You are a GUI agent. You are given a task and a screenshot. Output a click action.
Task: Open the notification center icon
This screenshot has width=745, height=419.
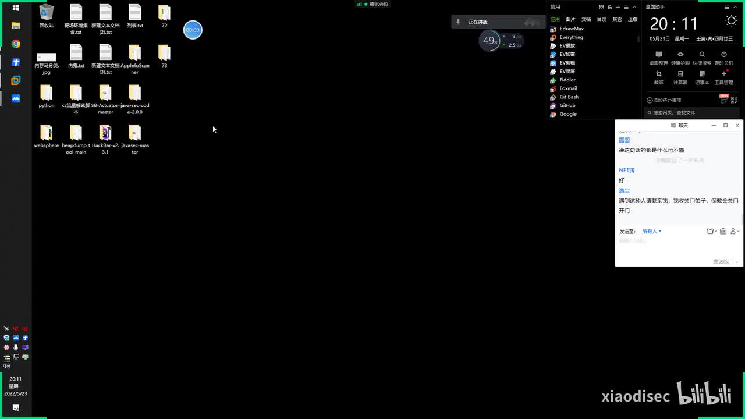(x=16, y=408)
